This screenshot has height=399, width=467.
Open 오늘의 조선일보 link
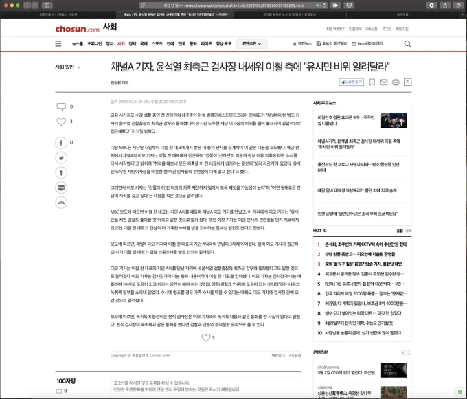(x=332, y=44)
